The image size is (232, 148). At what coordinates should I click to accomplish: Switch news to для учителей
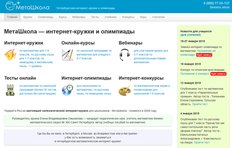(x=191, y=35)
